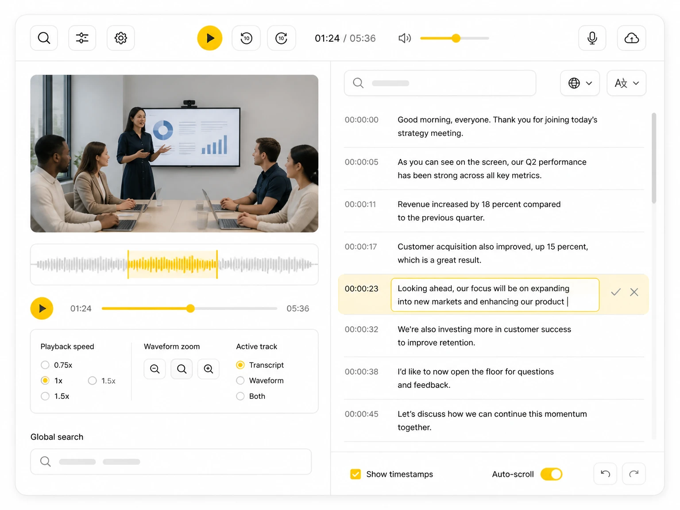680x510 pixels.
Task: Confirm transcript edit with checkmark
Action: pos(616,292)
